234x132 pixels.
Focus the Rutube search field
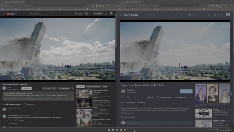click(169, 15)
